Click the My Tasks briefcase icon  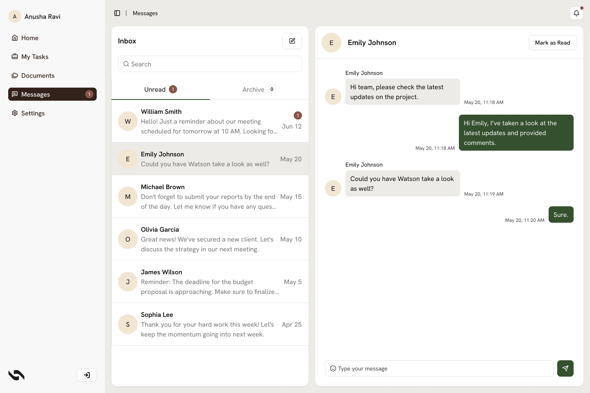pos(15,56)
